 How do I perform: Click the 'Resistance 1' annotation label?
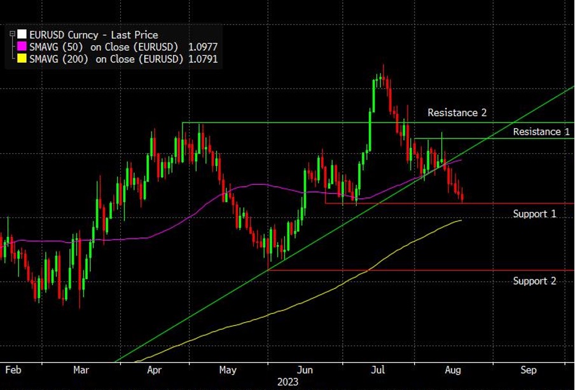tap(541, 132)
